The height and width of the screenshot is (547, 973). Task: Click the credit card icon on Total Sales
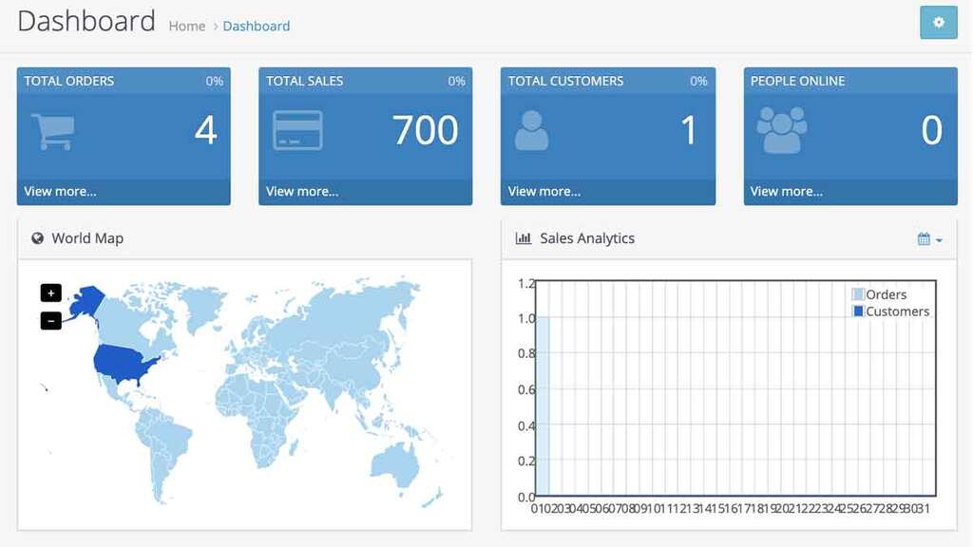coord(295,130)
